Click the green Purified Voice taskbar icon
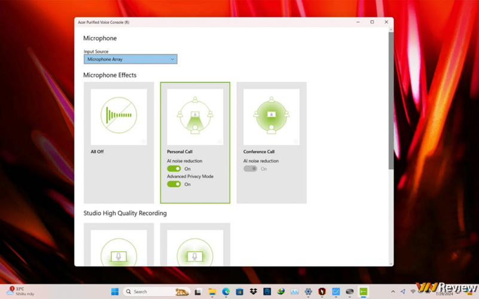Screen dimensions: 479x299 tap(363, 292)
